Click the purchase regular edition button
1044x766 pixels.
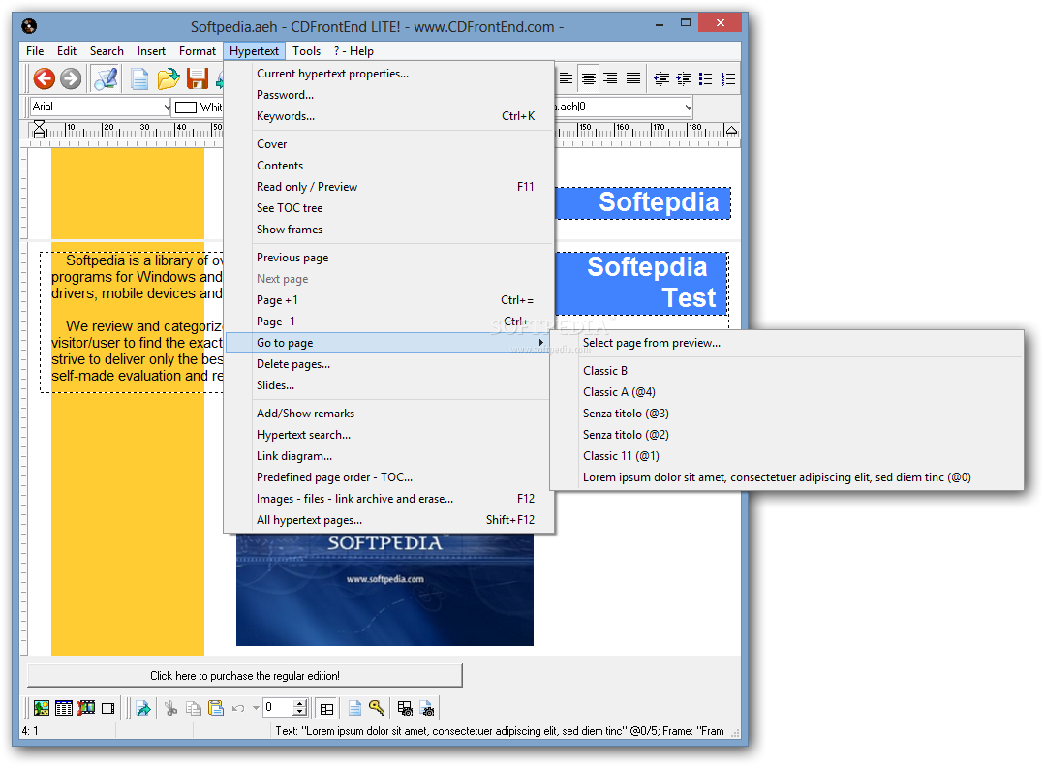244,676
